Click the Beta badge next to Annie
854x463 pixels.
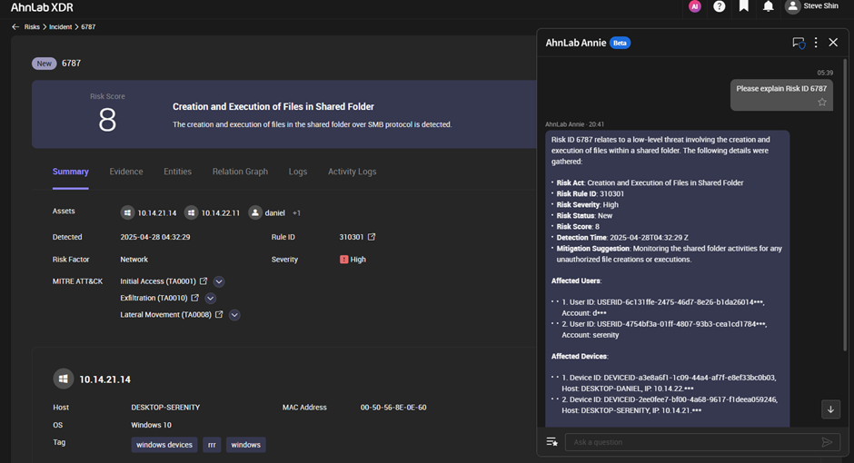(x=620, y=43)
